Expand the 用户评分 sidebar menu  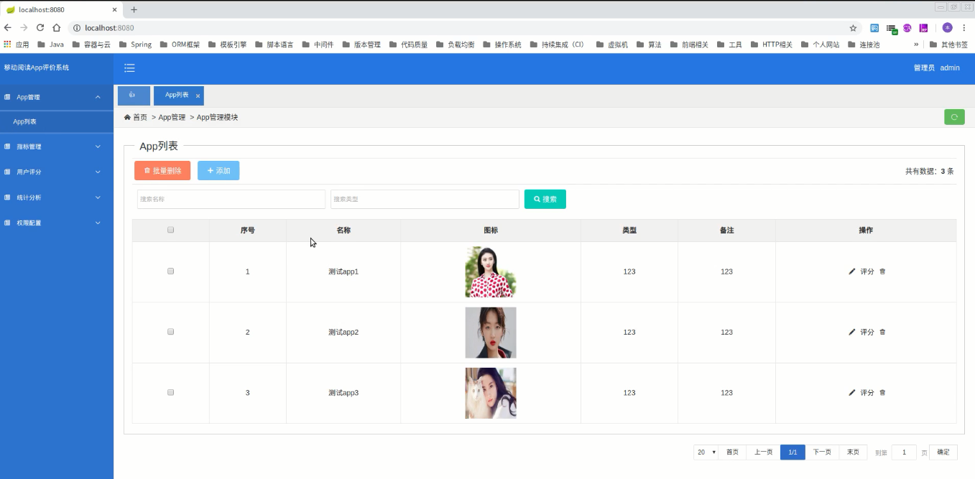(57, 172)
